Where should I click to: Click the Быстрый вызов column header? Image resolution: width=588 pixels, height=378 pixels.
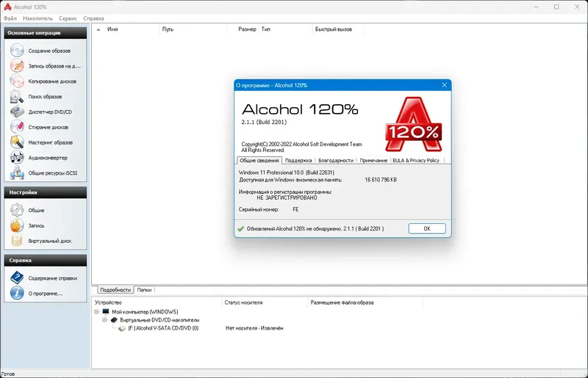(x=338, y=29)
